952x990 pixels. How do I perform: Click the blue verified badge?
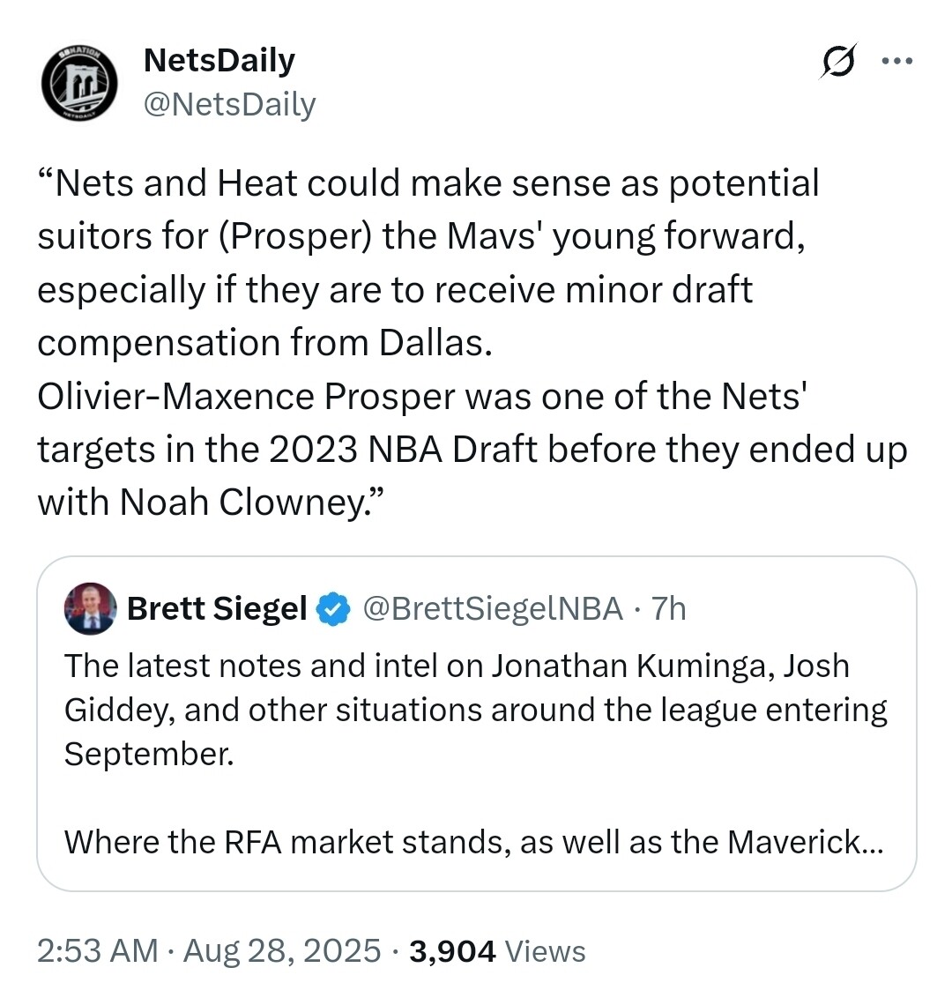point(334,609)
